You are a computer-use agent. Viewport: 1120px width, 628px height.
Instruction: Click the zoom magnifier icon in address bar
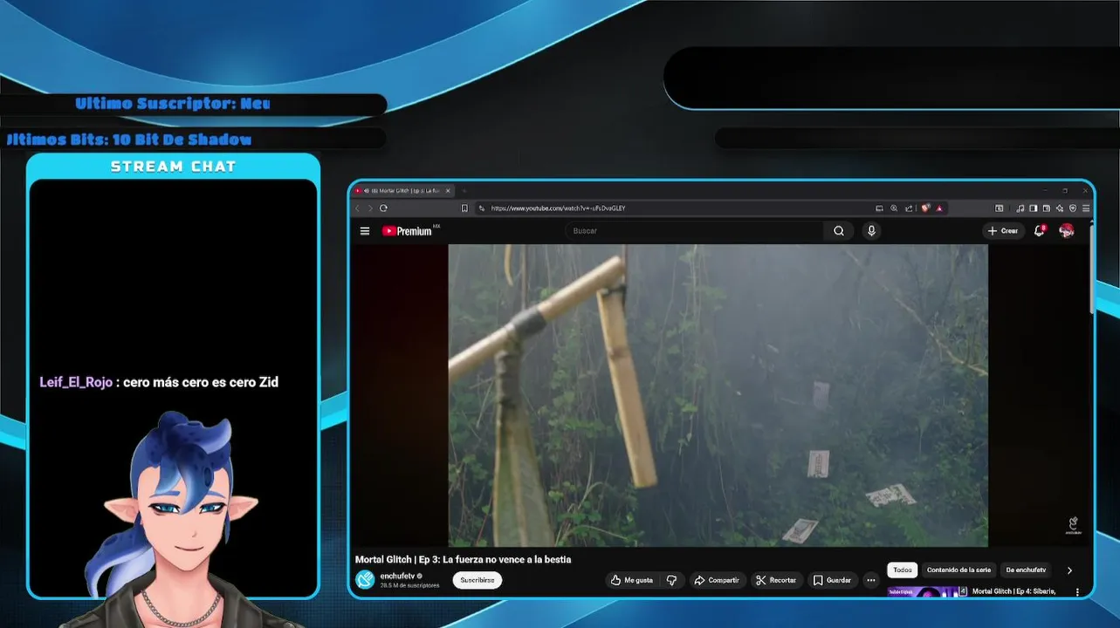(894, 208)
